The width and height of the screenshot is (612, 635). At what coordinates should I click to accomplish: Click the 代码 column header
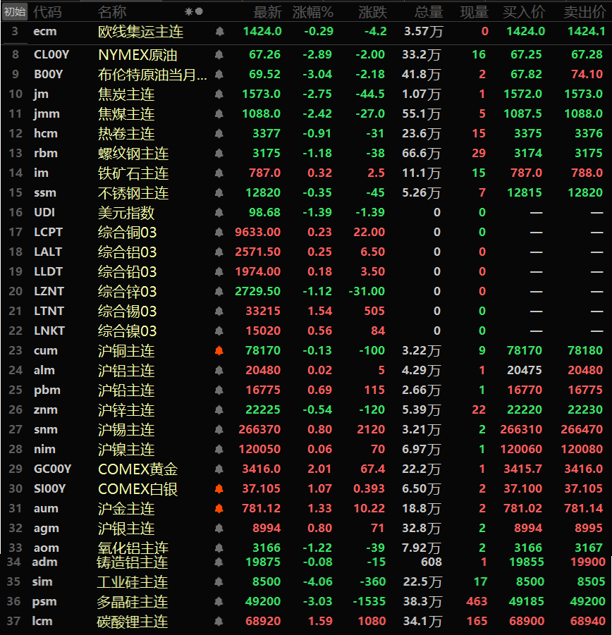pyautogui.click(x=47, y=12)
